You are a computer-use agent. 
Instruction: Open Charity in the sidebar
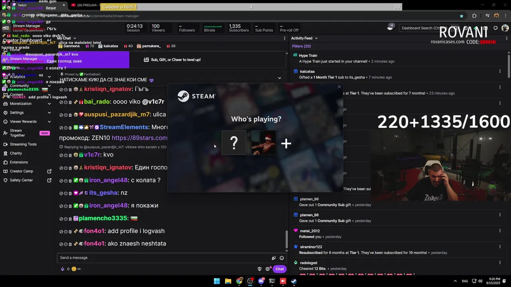pos(16,153)
